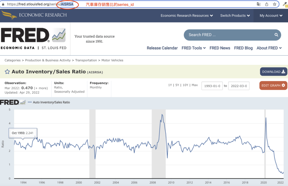
Task: Click the translate page icon in address bar
Action: 258,4
